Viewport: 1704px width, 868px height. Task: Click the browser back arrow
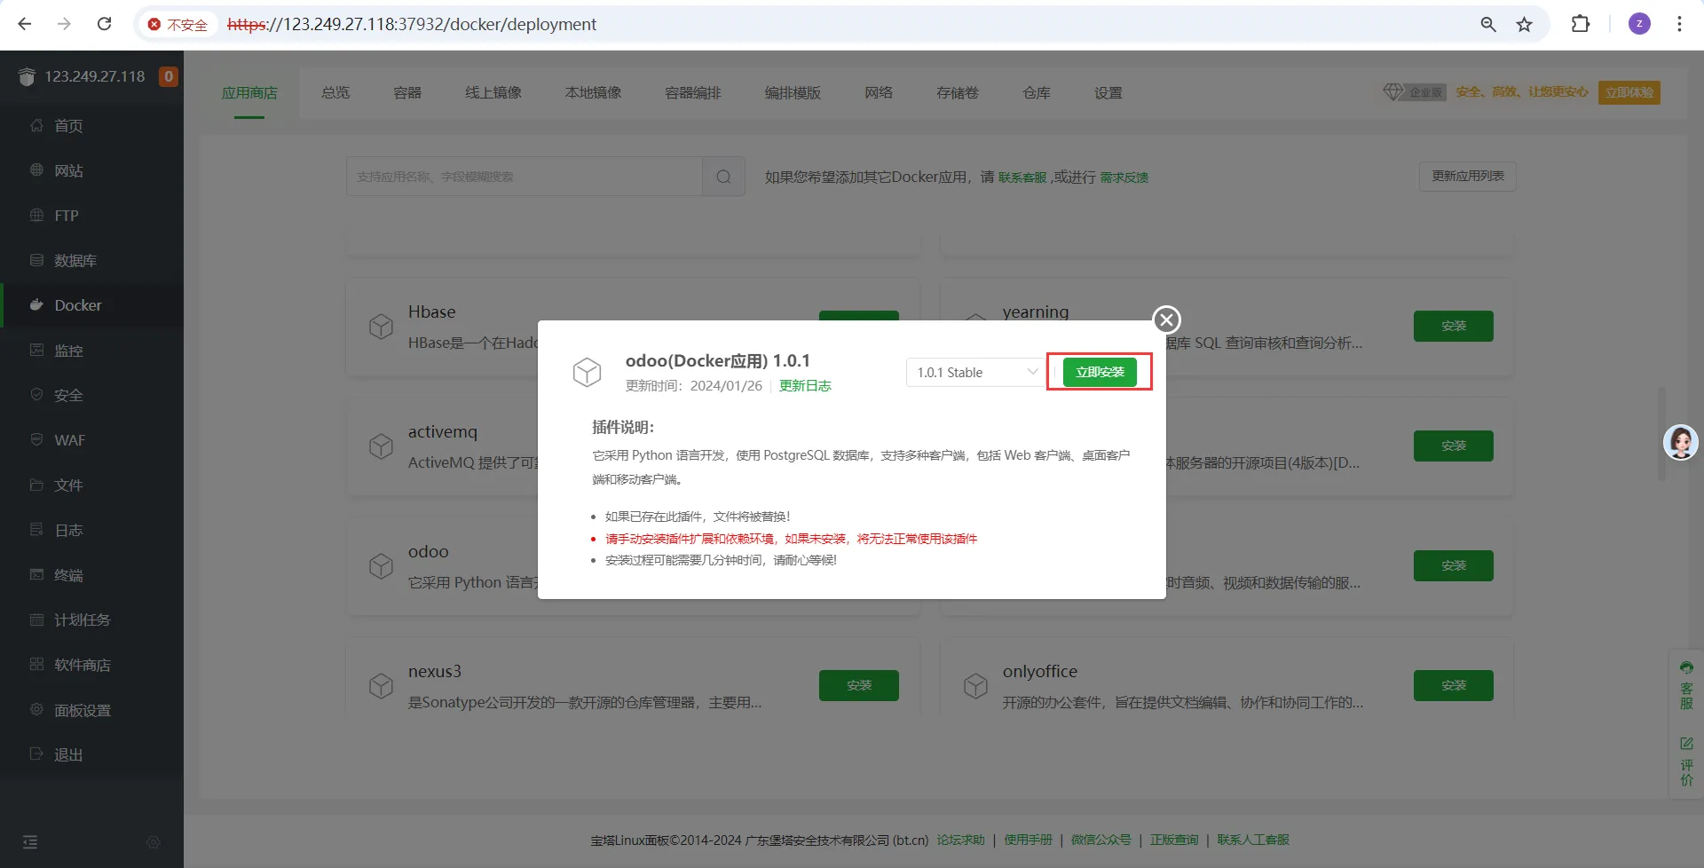tap(25, 24)
